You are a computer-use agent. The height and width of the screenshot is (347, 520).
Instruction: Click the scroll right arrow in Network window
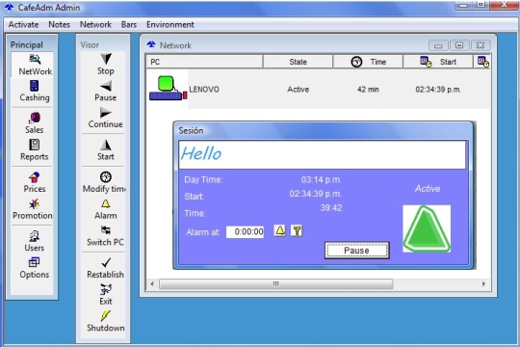pyautogui.click(x=483, y=284)
